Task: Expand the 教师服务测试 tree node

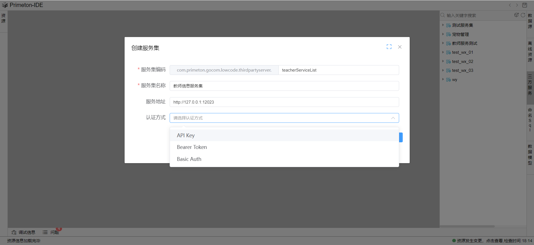Action: click(443, 43)
